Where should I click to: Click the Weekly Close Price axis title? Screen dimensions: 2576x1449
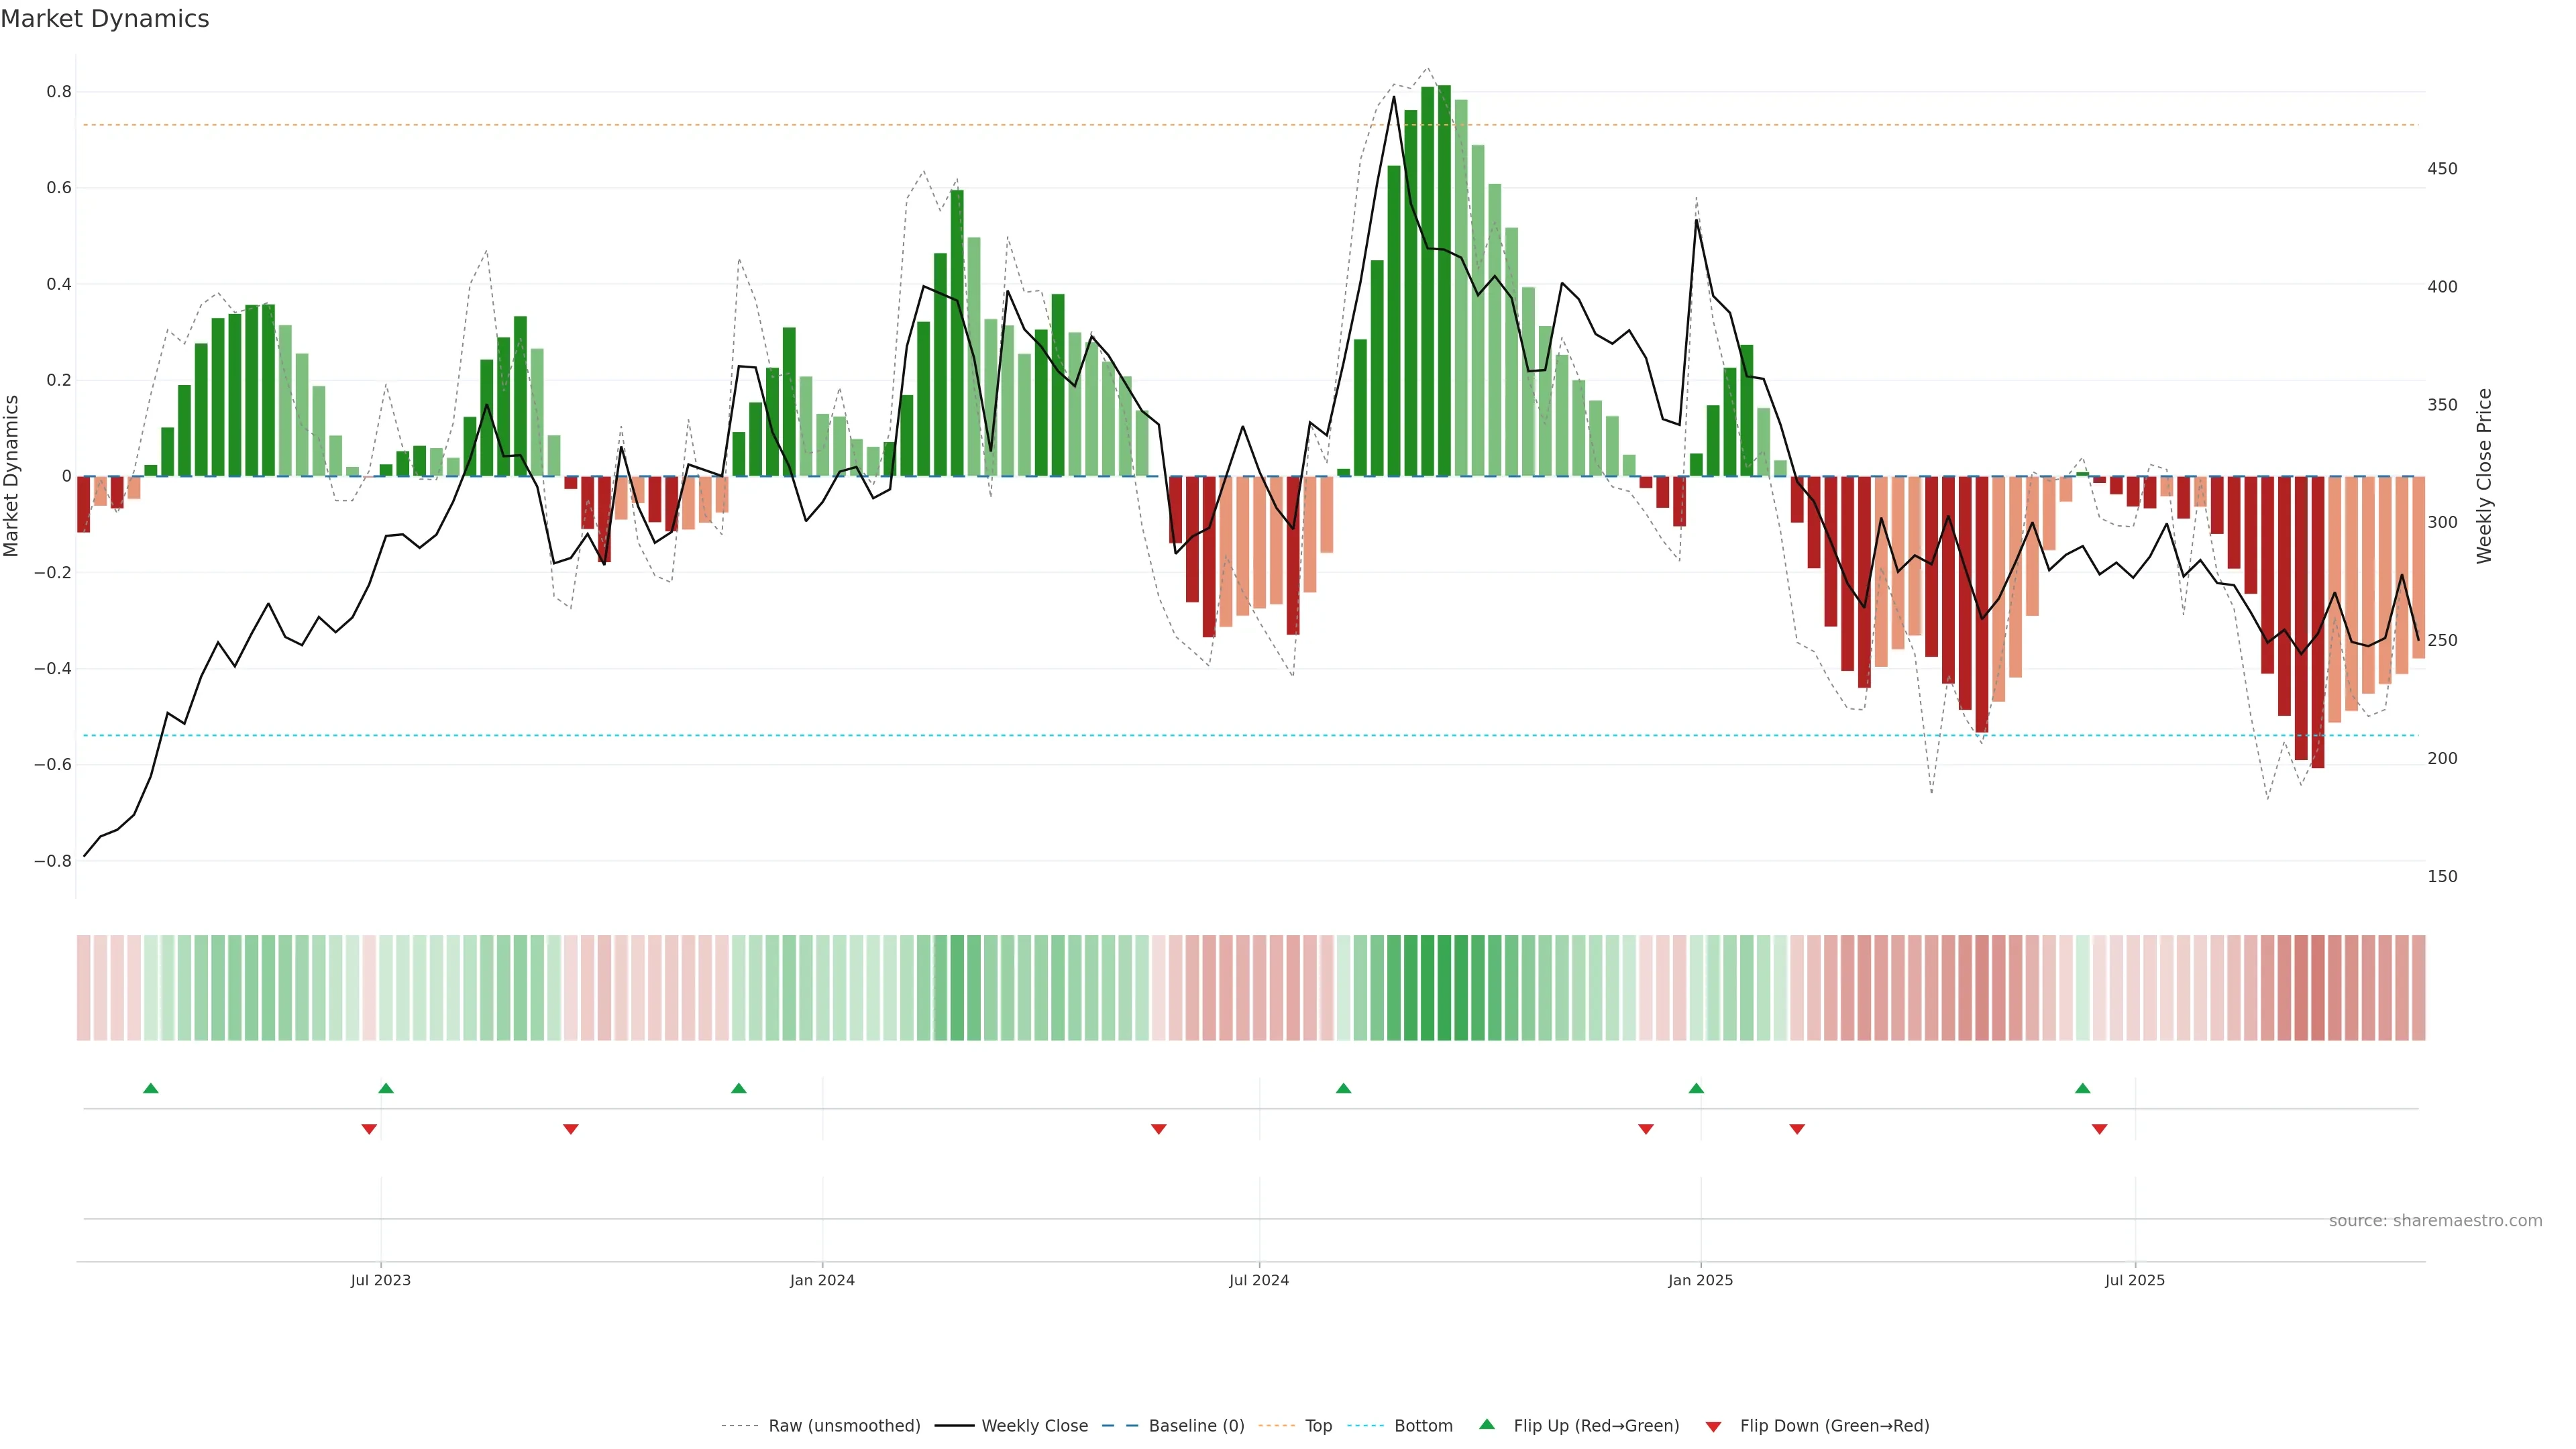[2484, 476]
